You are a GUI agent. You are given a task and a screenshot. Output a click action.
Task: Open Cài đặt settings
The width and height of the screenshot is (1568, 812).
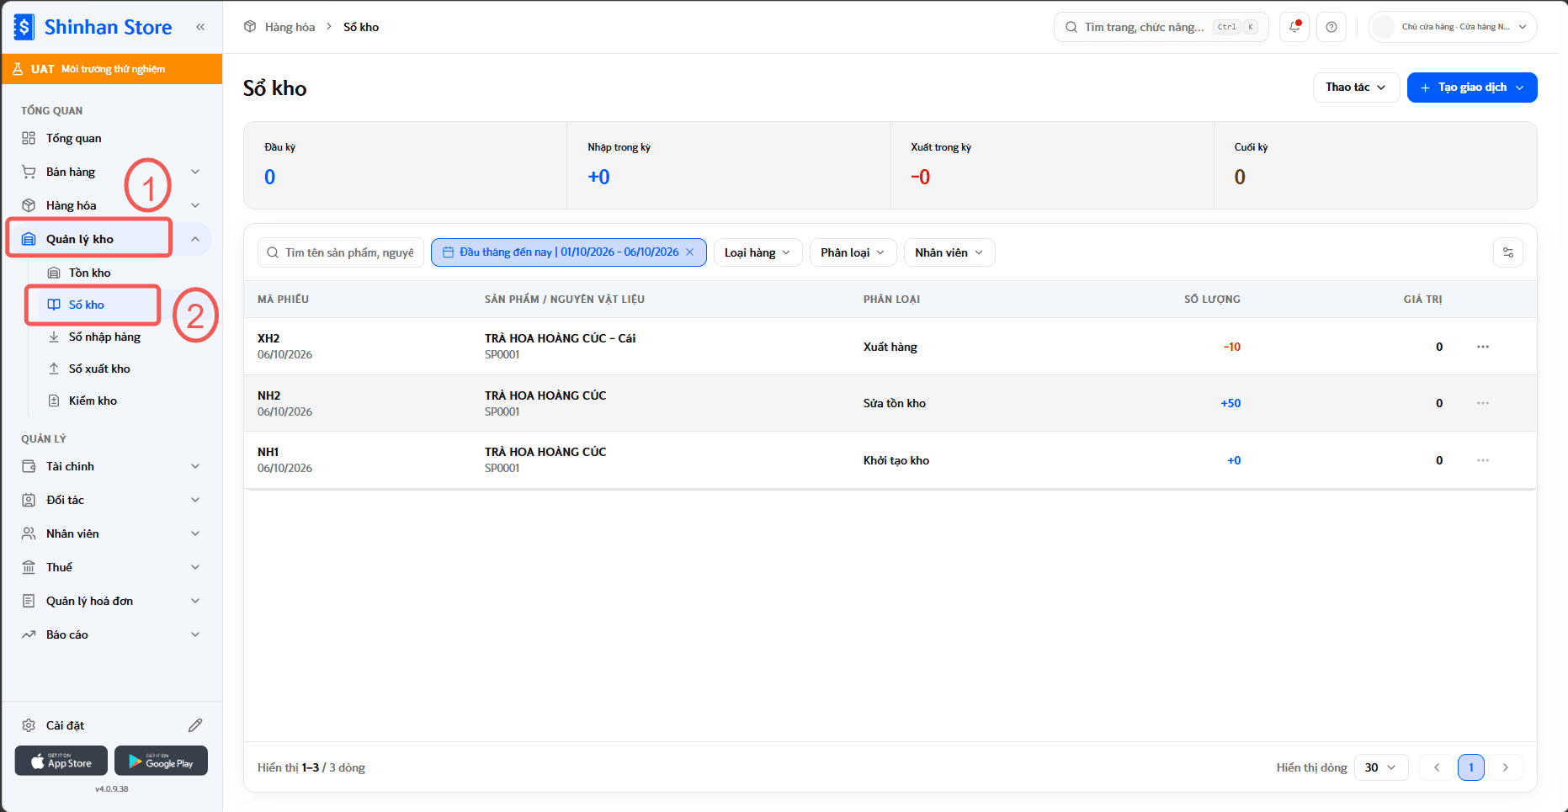pos(66,725)
